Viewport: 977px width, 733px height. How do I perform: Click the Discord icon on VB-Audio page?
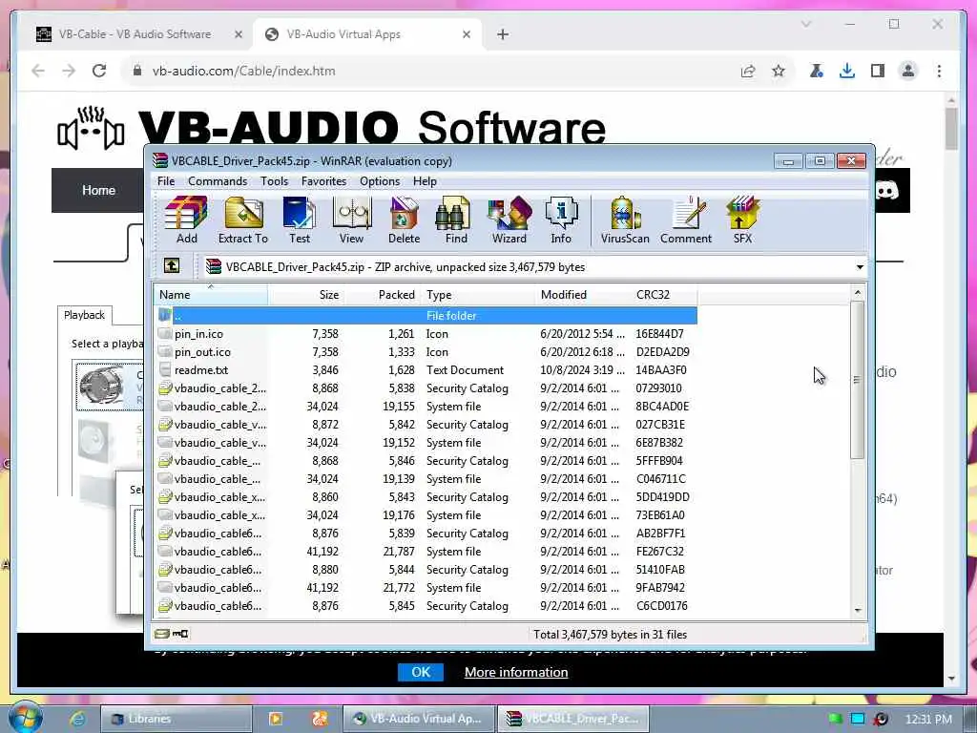coord(887,190)
